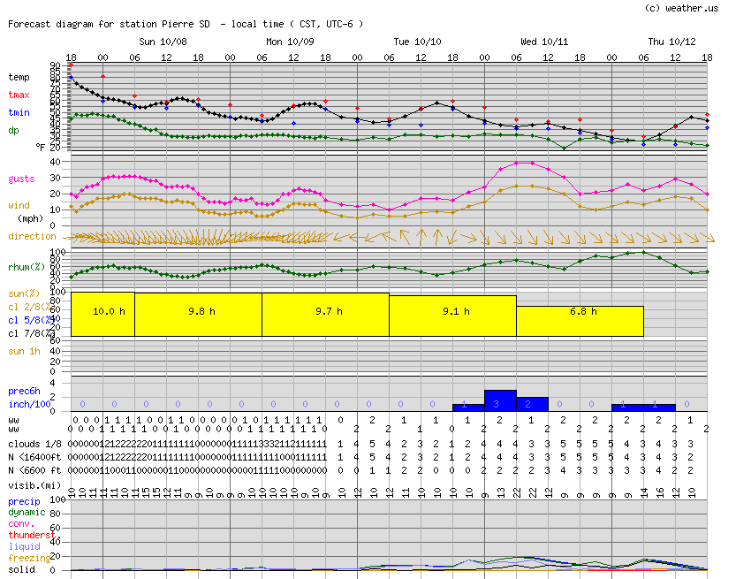Click the "inch/100" unit label

(29, 405)
